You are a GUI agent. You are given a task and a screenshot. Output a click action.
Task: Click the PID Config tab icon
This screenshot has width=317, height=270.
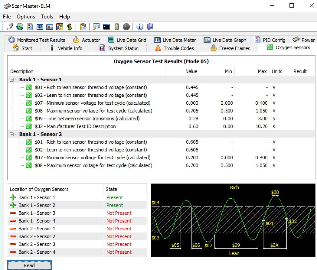258,40
